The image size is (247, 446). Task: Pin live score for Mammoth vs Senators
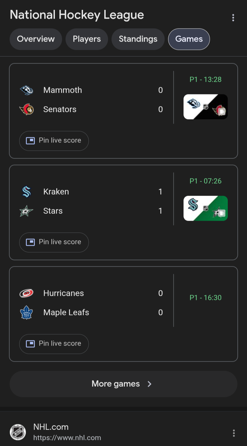click(x=54, y=141)
